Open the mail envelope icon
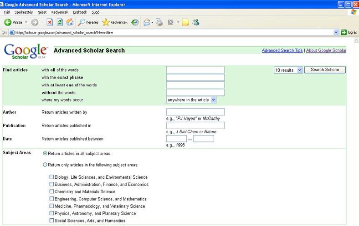This screenshot has height=226, width=359. (147, 22)
